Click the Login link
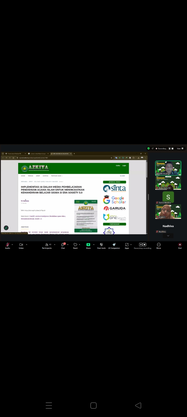This screenshot has width=187, height=417. coord(124,165)
